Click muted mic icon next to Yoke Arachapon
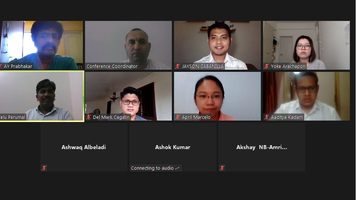The width and height of the screenshot is (356, 200). point(267,66)
